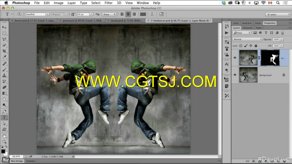Image resolution: width=292 pixels, height=164 pixels.
Task: Open the Character and Paragraph panel
Action: point(161,14)
